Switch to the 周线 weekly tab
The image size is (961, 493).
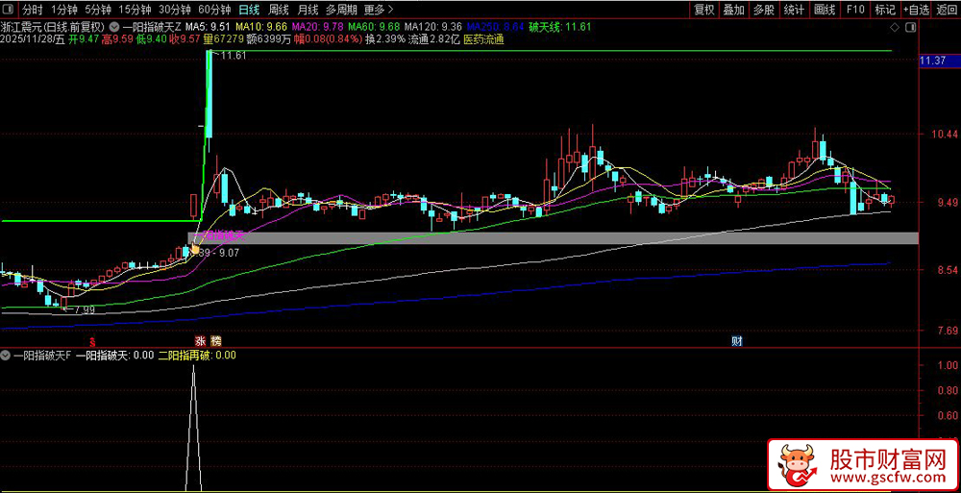click(279, 10)
